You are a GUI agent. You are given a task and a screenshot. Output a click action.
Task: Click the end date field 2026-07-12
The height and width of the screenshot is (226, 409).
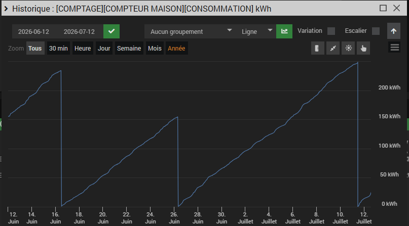[79, 32]
